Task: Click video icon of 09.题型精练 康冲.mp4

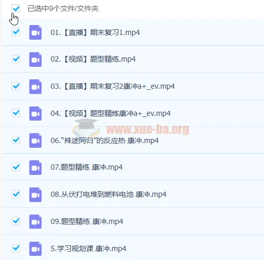Action: (35, 221)
